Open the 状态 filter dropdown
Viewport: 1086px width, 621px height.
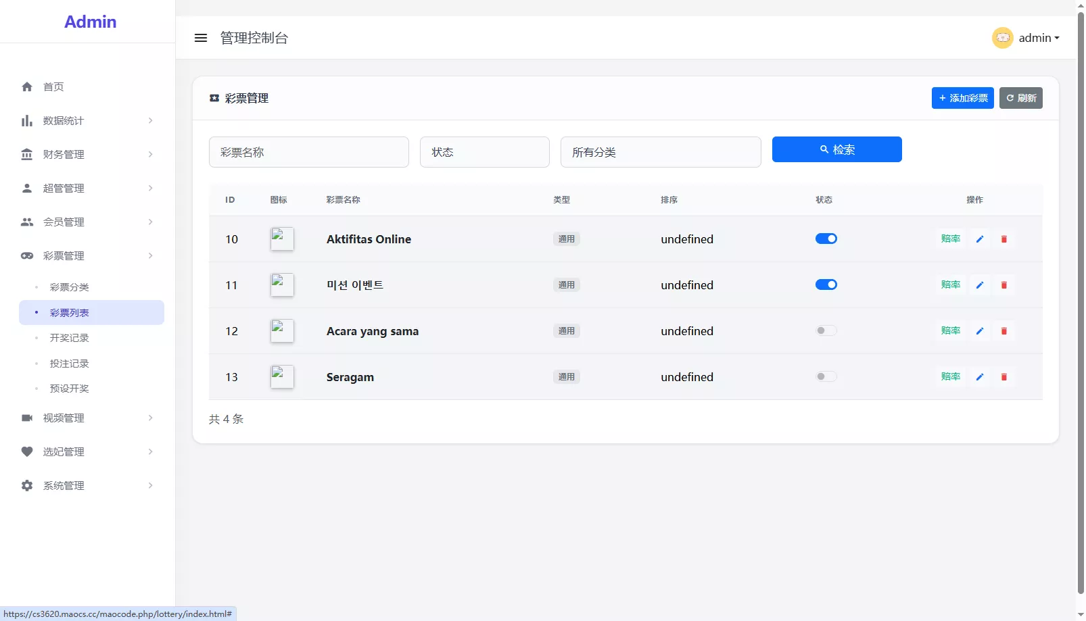tap(484, 152)
